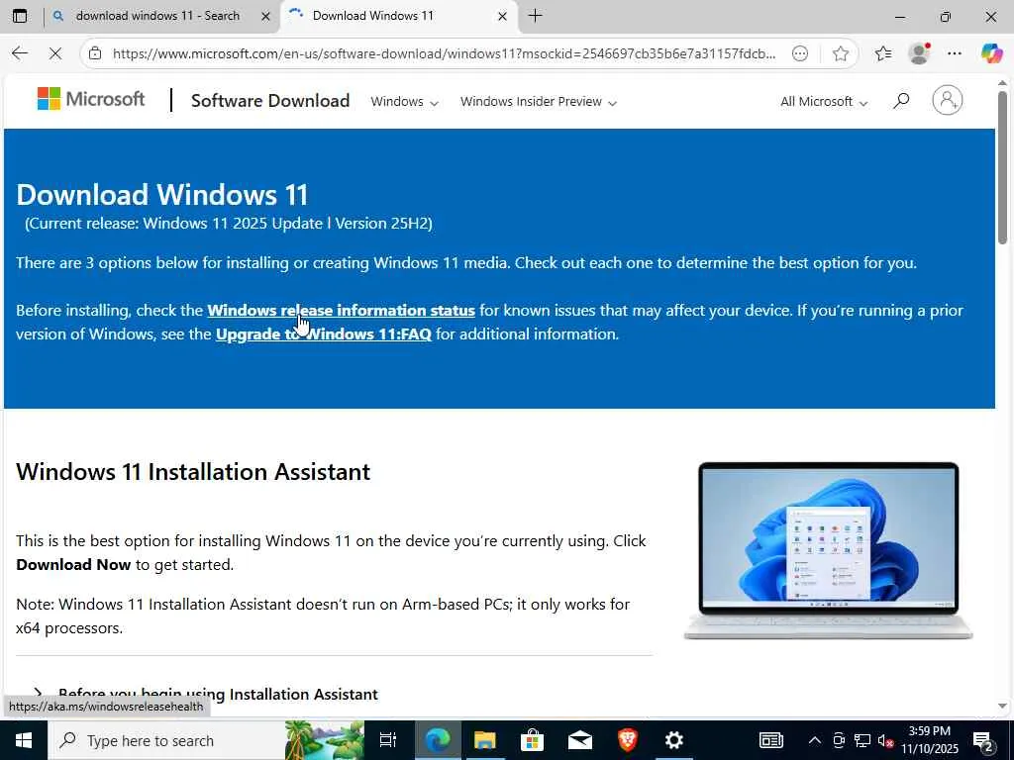The image size is (1014, 760).
Task: Launch Brave browser from the taskbar
Action: click(x=627, y=740)
